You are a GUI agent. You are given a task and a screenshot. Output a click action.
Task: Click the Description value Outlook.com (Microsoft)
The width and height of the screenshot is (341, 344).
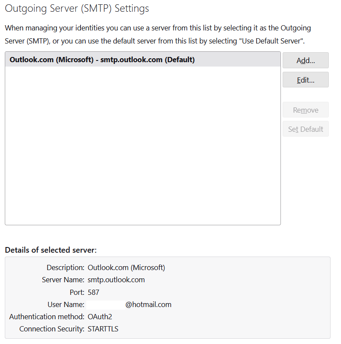pyautogui.click(x=126, y=267)
